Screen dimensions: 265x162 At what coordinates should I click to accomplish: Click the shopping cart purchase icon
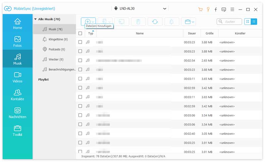(x=200, y=9)
